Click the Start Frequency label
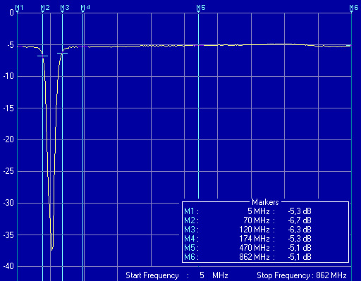The height and width of the screenshot is (281, 361). click(152, 275)
